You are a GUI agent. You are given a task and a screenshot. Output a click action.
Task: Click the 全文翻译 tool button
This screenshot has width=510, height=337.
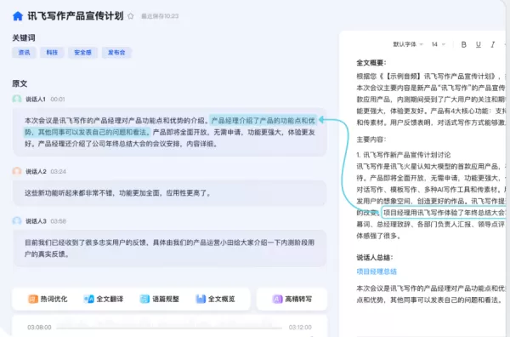pos(104,299)
